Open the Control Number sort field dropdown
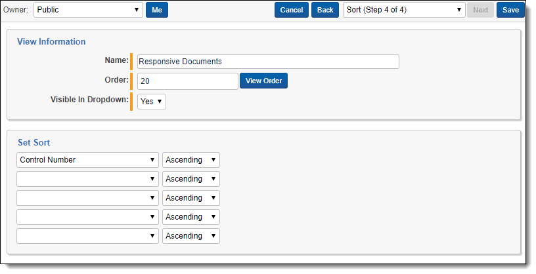The height and width of the screenshot is (274, 536). click(x=87, y=160)
